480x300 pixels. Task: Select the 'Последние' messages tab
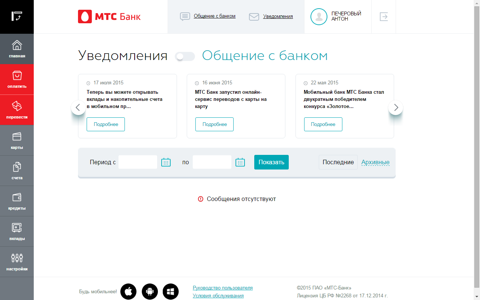coord(338,162)
